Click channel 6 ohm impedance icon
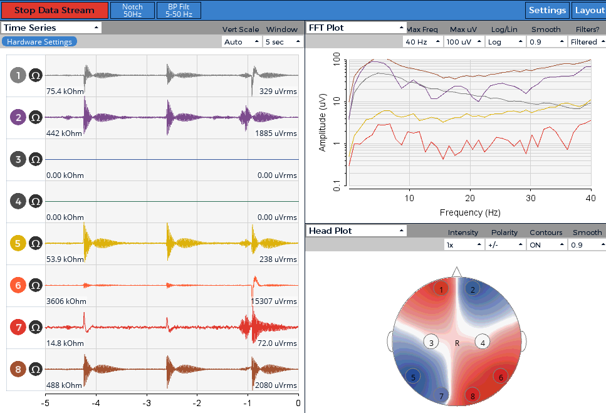Screen dimensions: 606x413 point(36,285)
